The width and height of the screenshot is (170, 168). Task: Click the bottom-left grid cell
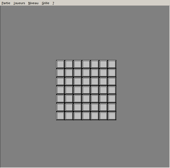(60, 116)
